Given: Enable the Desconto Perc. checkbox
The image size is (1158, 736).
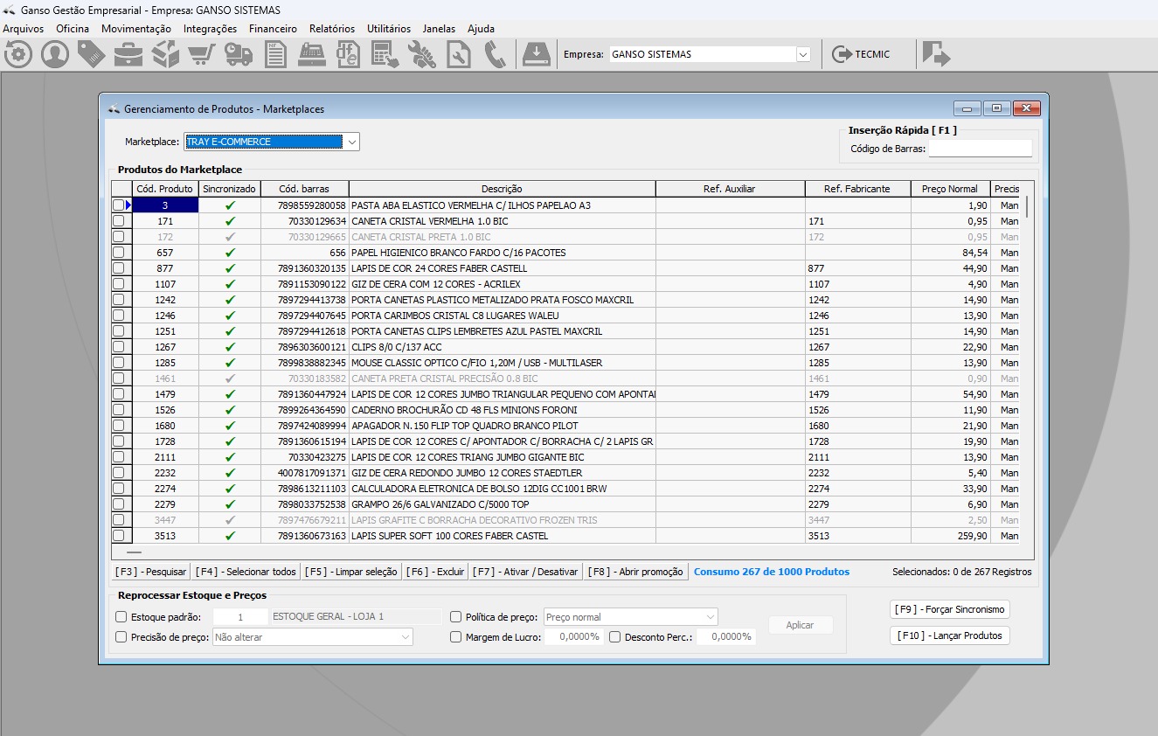Looking at the screenshot, I should (x=615, y=637).
